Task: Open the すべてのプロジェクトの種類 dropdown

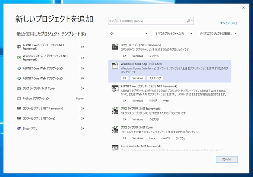Action: click(218, 34)
